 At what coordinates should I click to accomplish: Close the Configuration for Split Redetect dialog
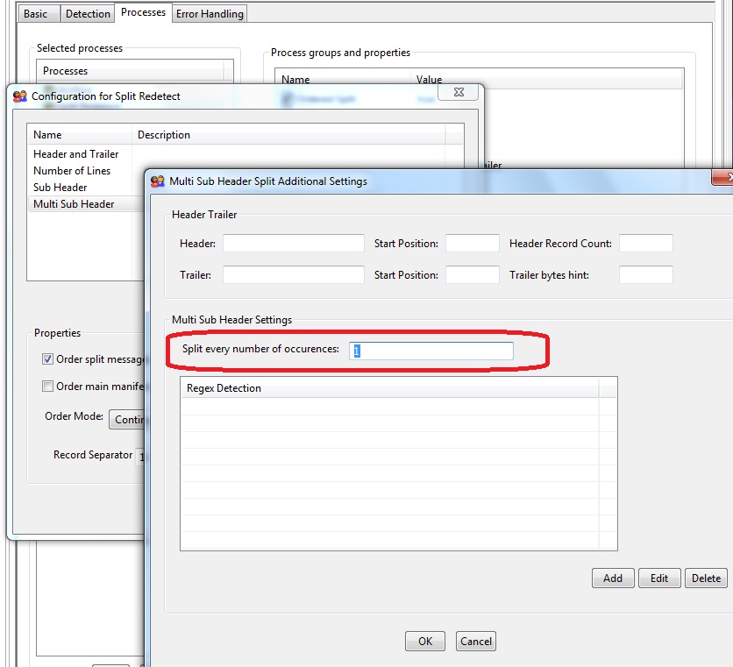[x=458, y=91]
